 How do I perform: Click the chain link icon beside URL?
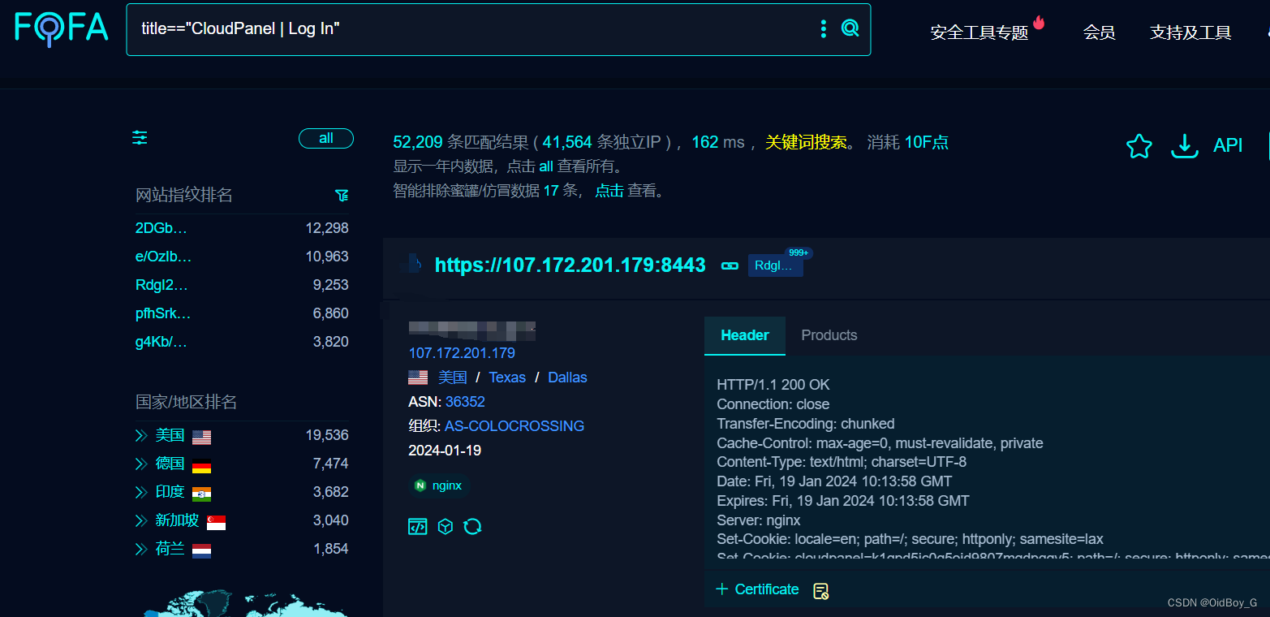click(730, 265)
